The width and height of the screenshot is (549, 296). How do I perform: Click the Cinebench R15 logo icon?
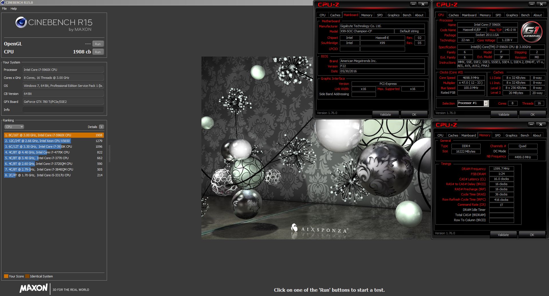(21, 22)
